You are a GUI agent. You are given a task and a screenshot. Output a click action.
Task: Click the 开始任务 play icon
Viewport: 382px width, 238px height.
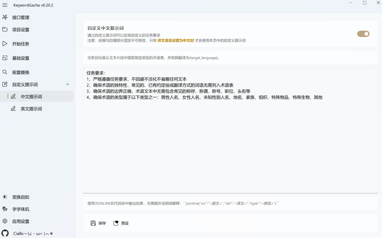click(5, 44)
